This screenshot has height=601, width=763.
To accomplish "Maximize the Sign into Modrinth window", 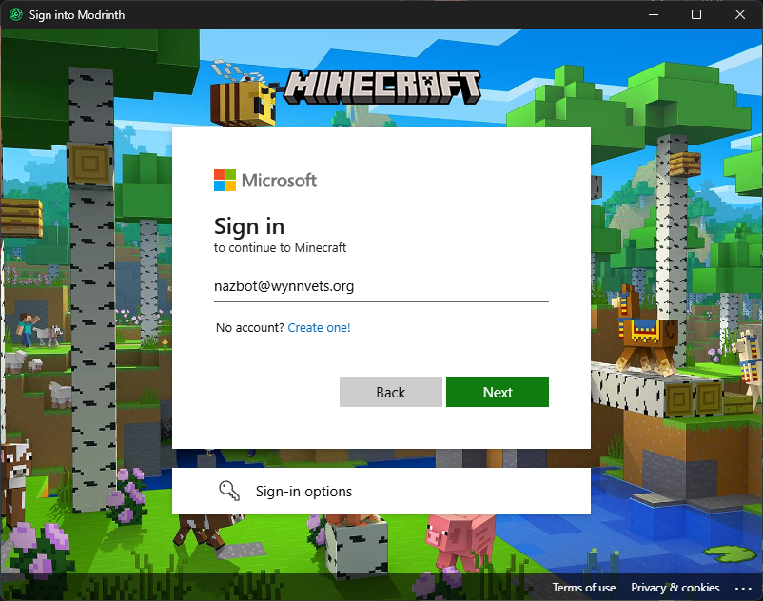I will pos(696,14).
